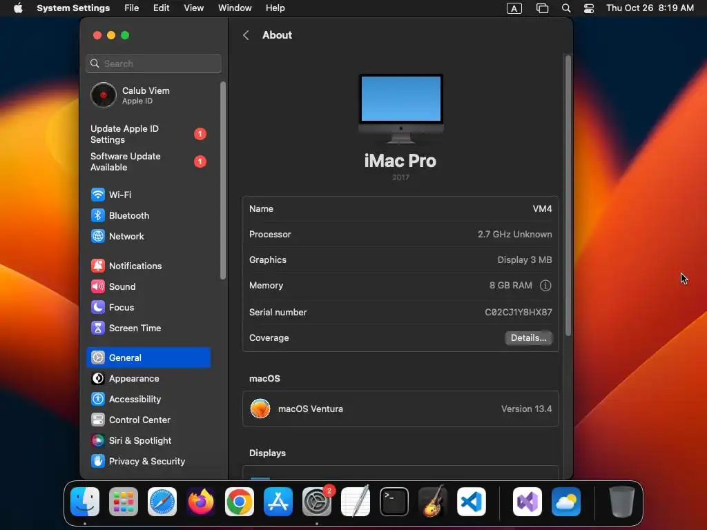Open Finder from the Dock
This screenshot has height=530, width=707.
[85, 502]
